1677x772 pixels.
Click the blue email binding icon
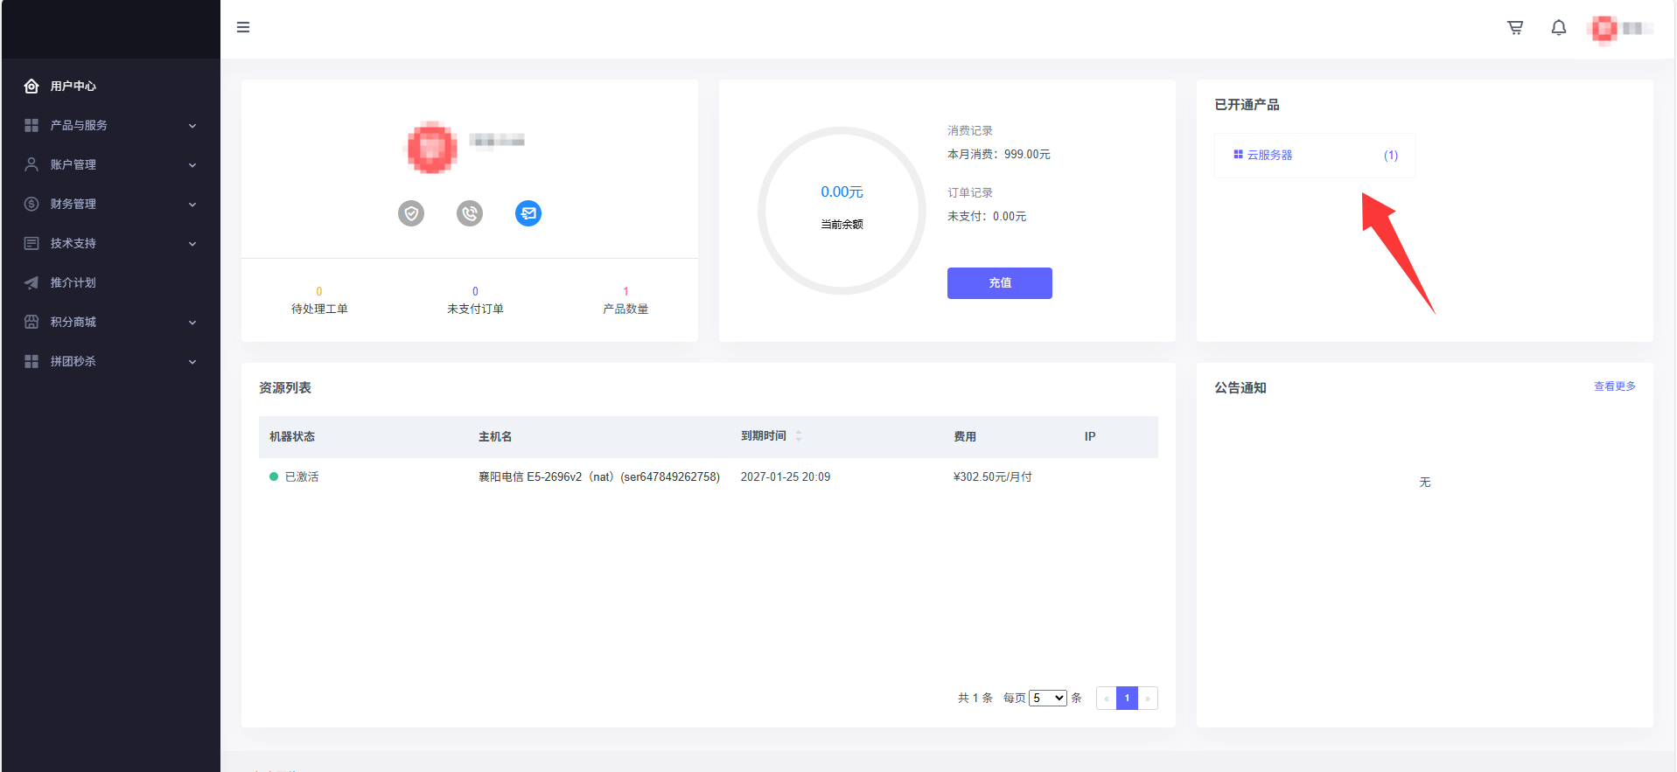(528, 213)
